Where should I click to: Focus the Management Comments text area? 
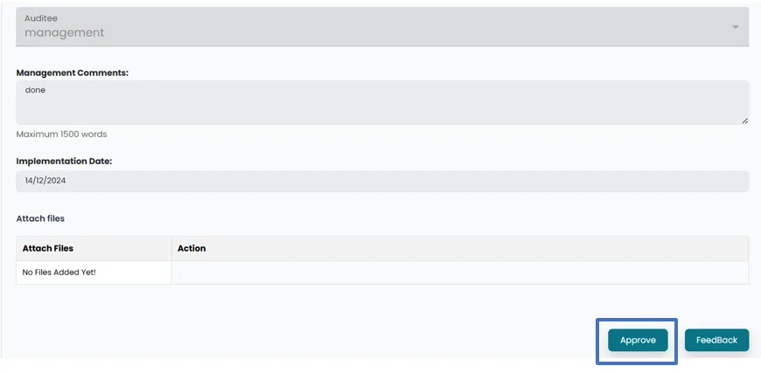click(382, 107)
